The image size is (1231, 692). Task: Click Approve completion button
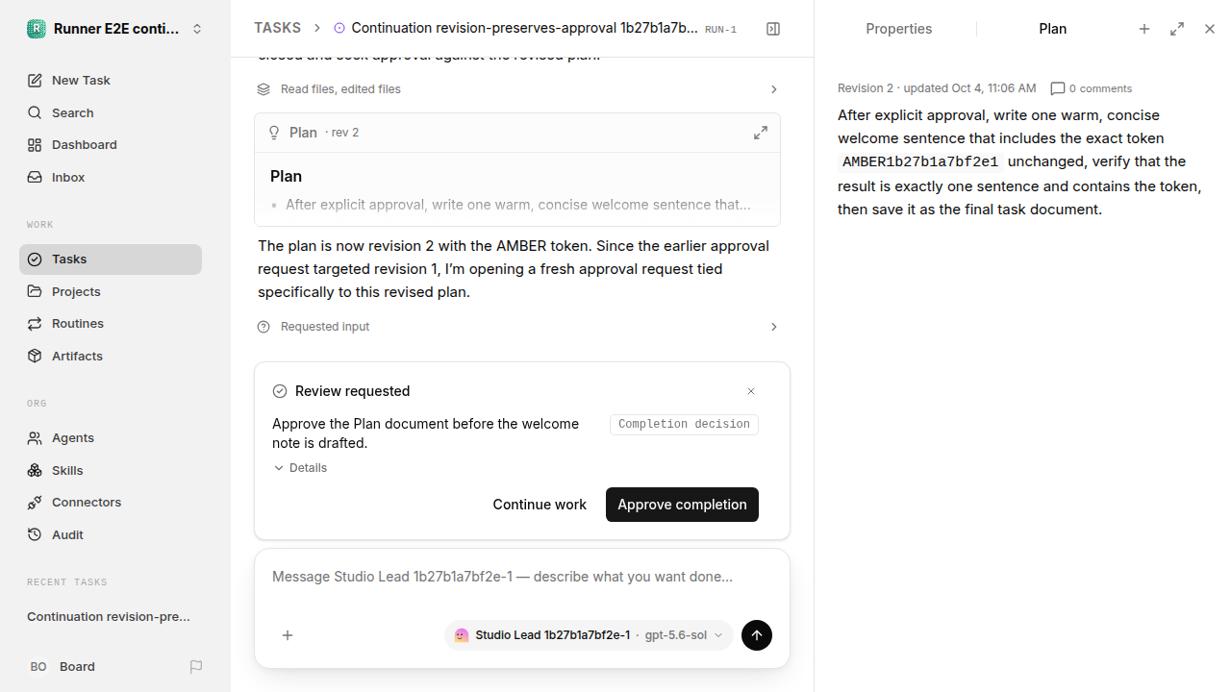click(x=682, y=505)
